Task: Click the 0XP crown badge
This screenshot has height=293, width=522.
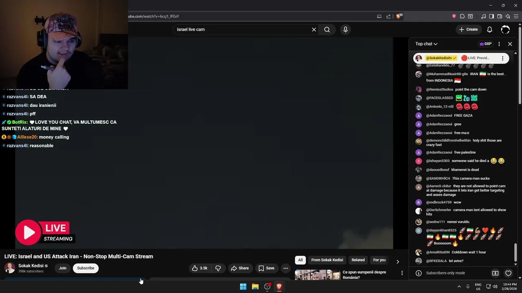Action: point(485,44)
